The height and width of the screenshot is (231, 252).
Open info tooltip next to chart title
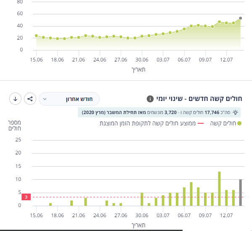(150, 99)
